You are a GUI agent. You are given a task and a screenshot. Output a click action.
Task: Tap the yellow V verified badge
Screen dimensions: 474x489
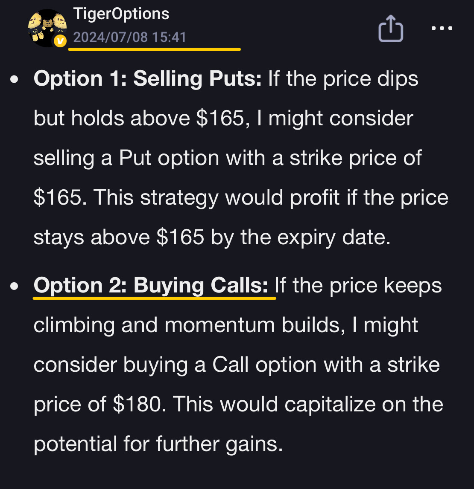pos(61,41)
